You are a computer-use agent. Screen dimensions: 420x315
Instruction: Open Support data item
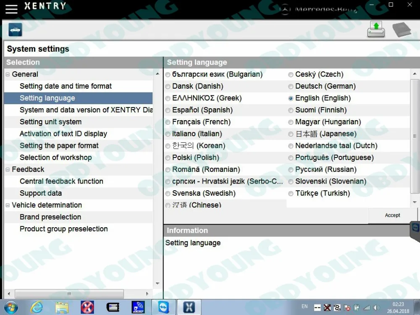(41, 193)
